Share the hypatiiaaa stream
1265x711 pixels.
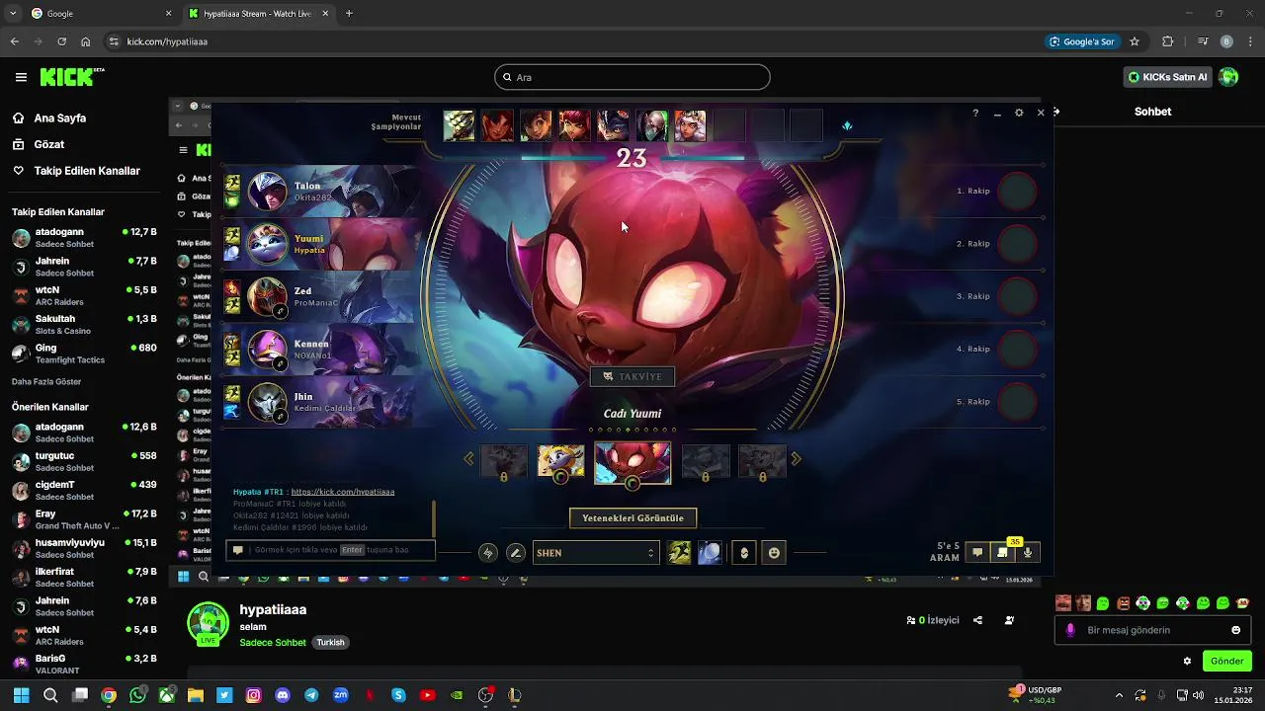977,620
